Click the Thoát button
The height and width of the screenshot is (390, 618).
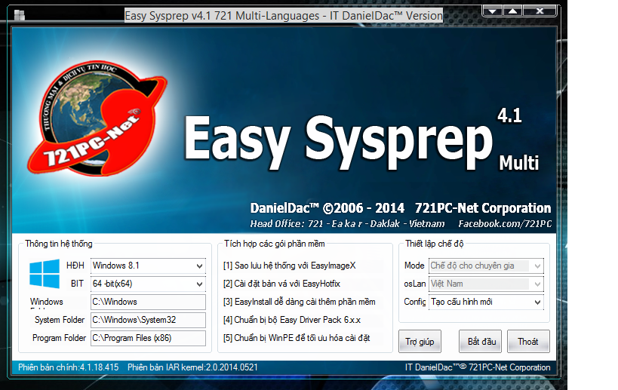click(528, 342)
